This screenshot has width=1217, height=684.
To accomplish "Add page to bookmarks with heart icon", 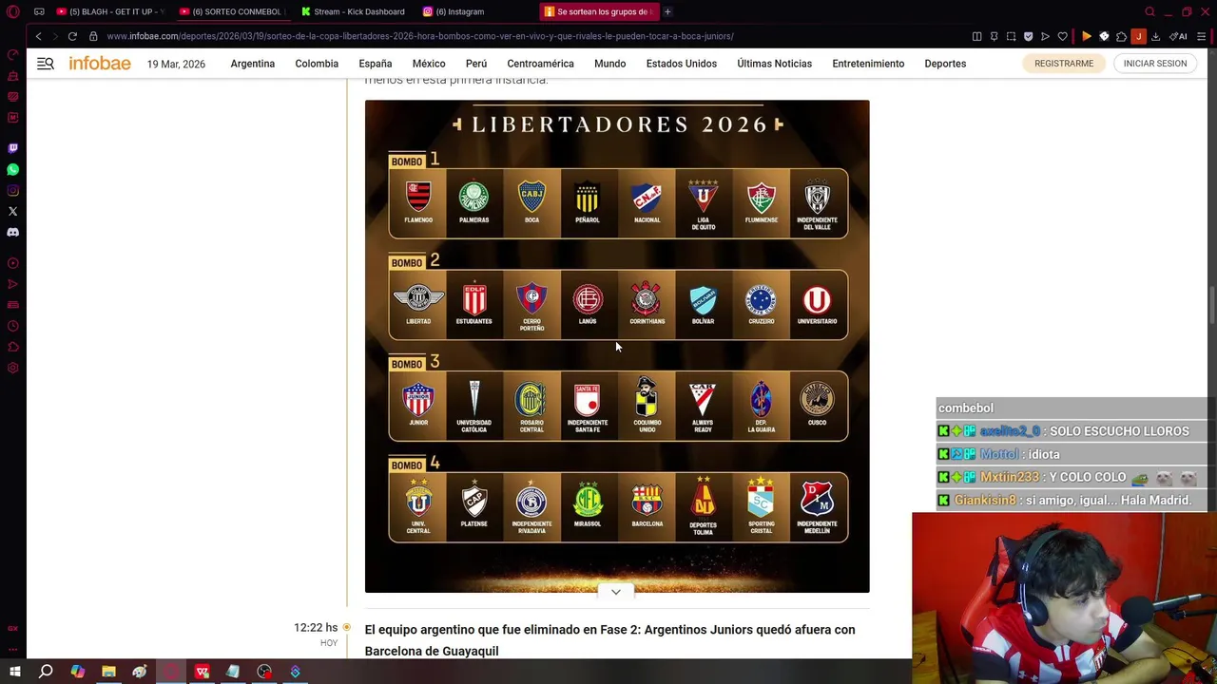I will (x=1062, y=36).
